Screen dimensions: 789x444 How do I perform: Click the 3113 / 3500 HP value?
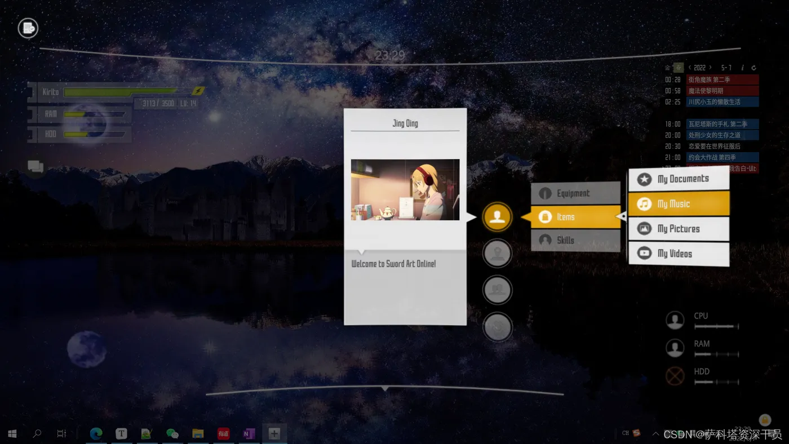click(158, 104)
